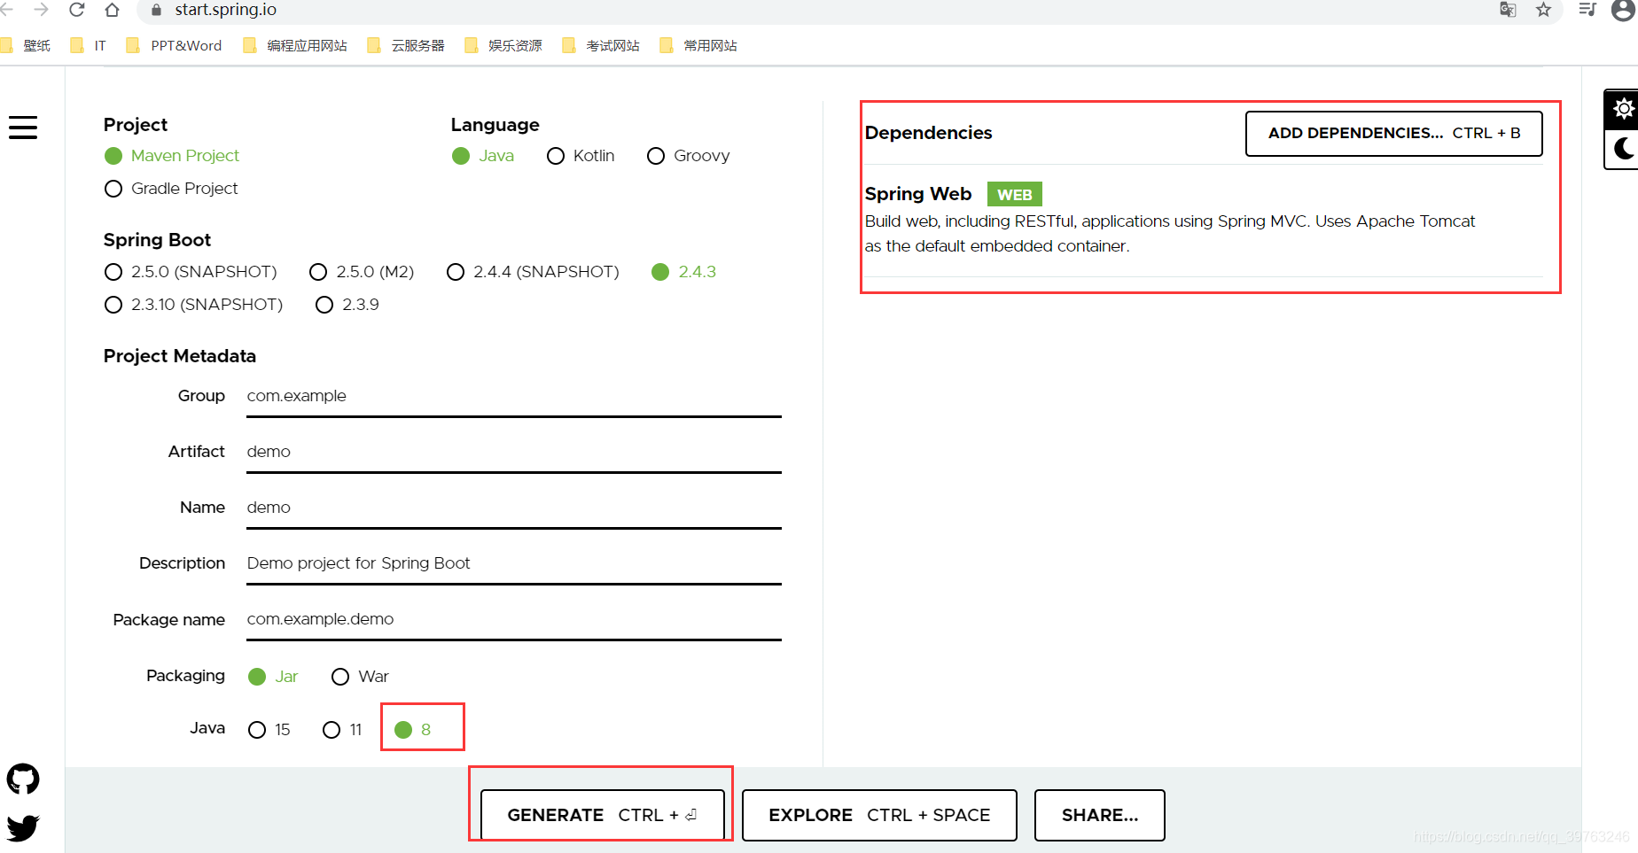Click the Artifact input field

click(x=514, y=453)
